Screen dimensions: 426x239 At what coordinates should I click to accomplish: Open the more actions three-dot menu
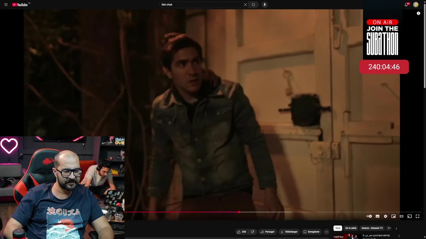click(326, 232)
